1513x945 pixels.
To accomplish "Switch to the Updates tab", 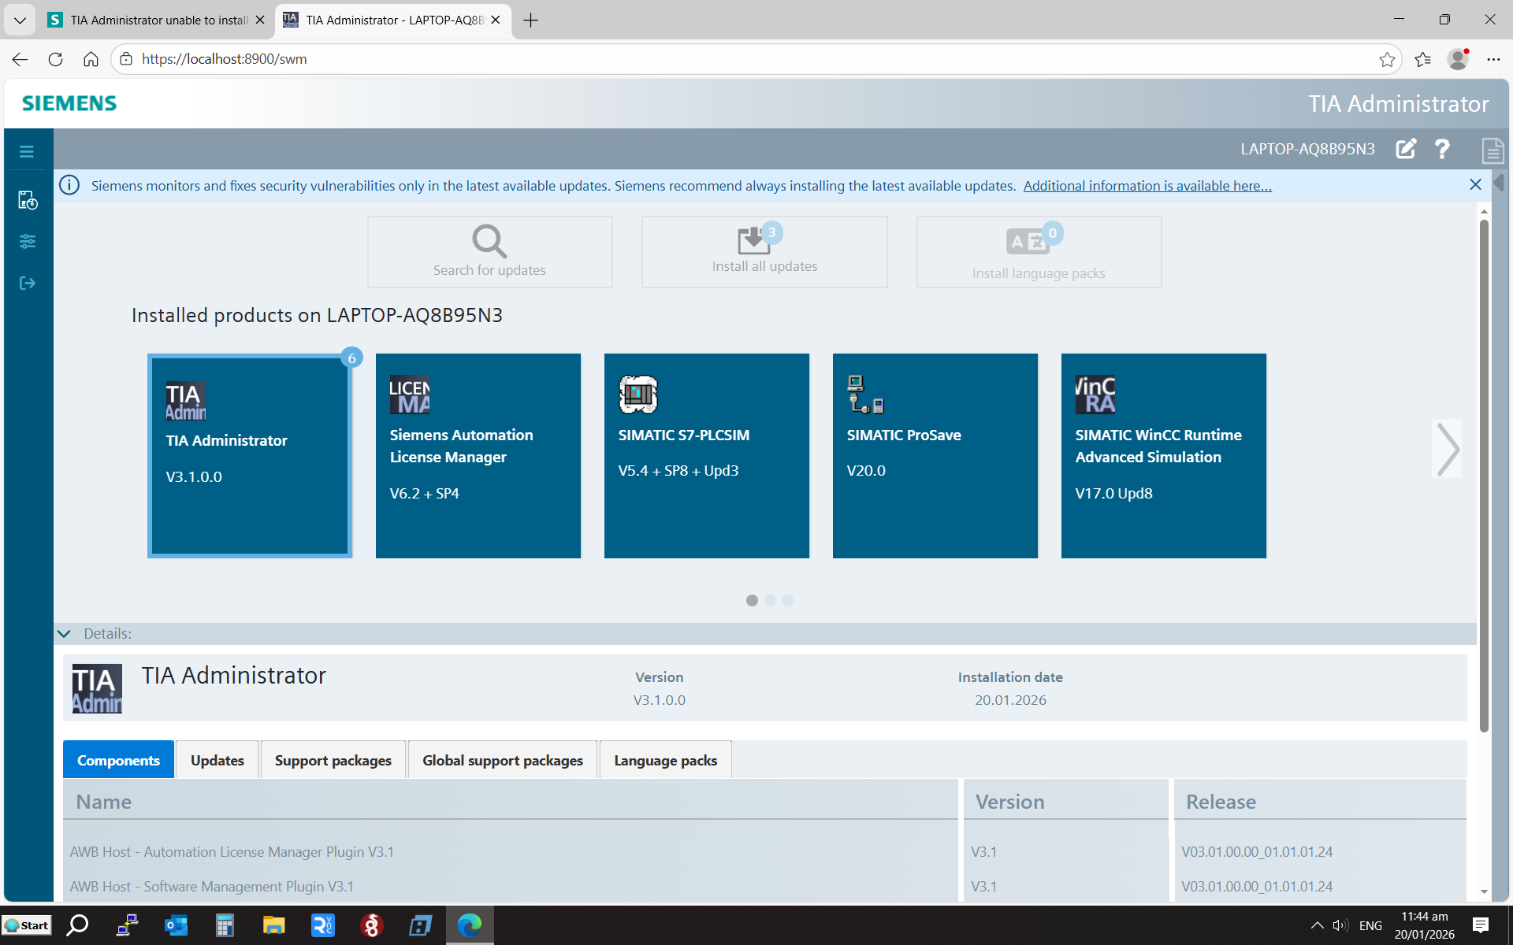I will pyautogui.click(x=217, y=760).
